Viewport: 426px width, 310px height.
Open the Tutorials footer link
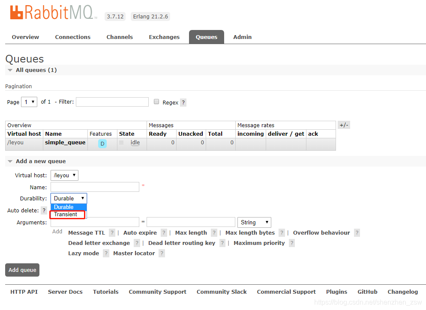click(106, 292)
